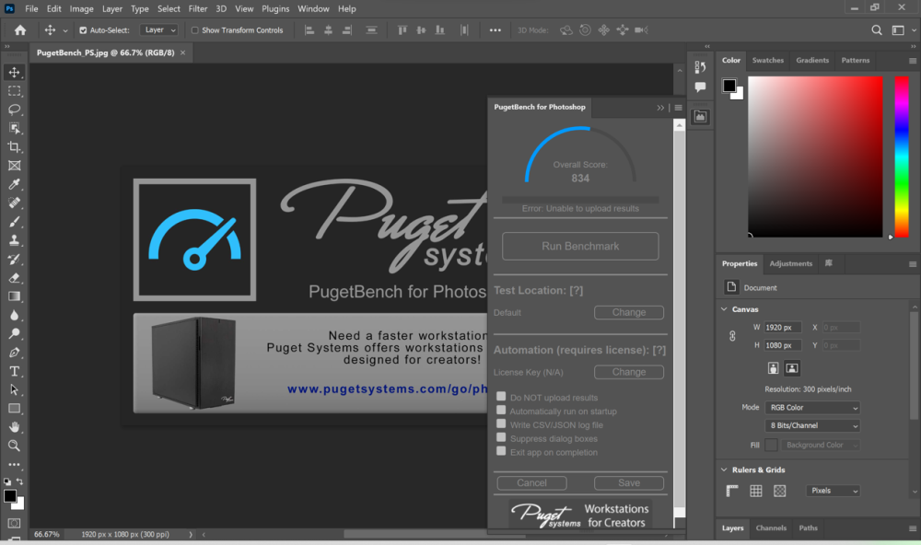
Task: Collapse the PugetBench panel with double arrows
Action: tap(660, 108)
